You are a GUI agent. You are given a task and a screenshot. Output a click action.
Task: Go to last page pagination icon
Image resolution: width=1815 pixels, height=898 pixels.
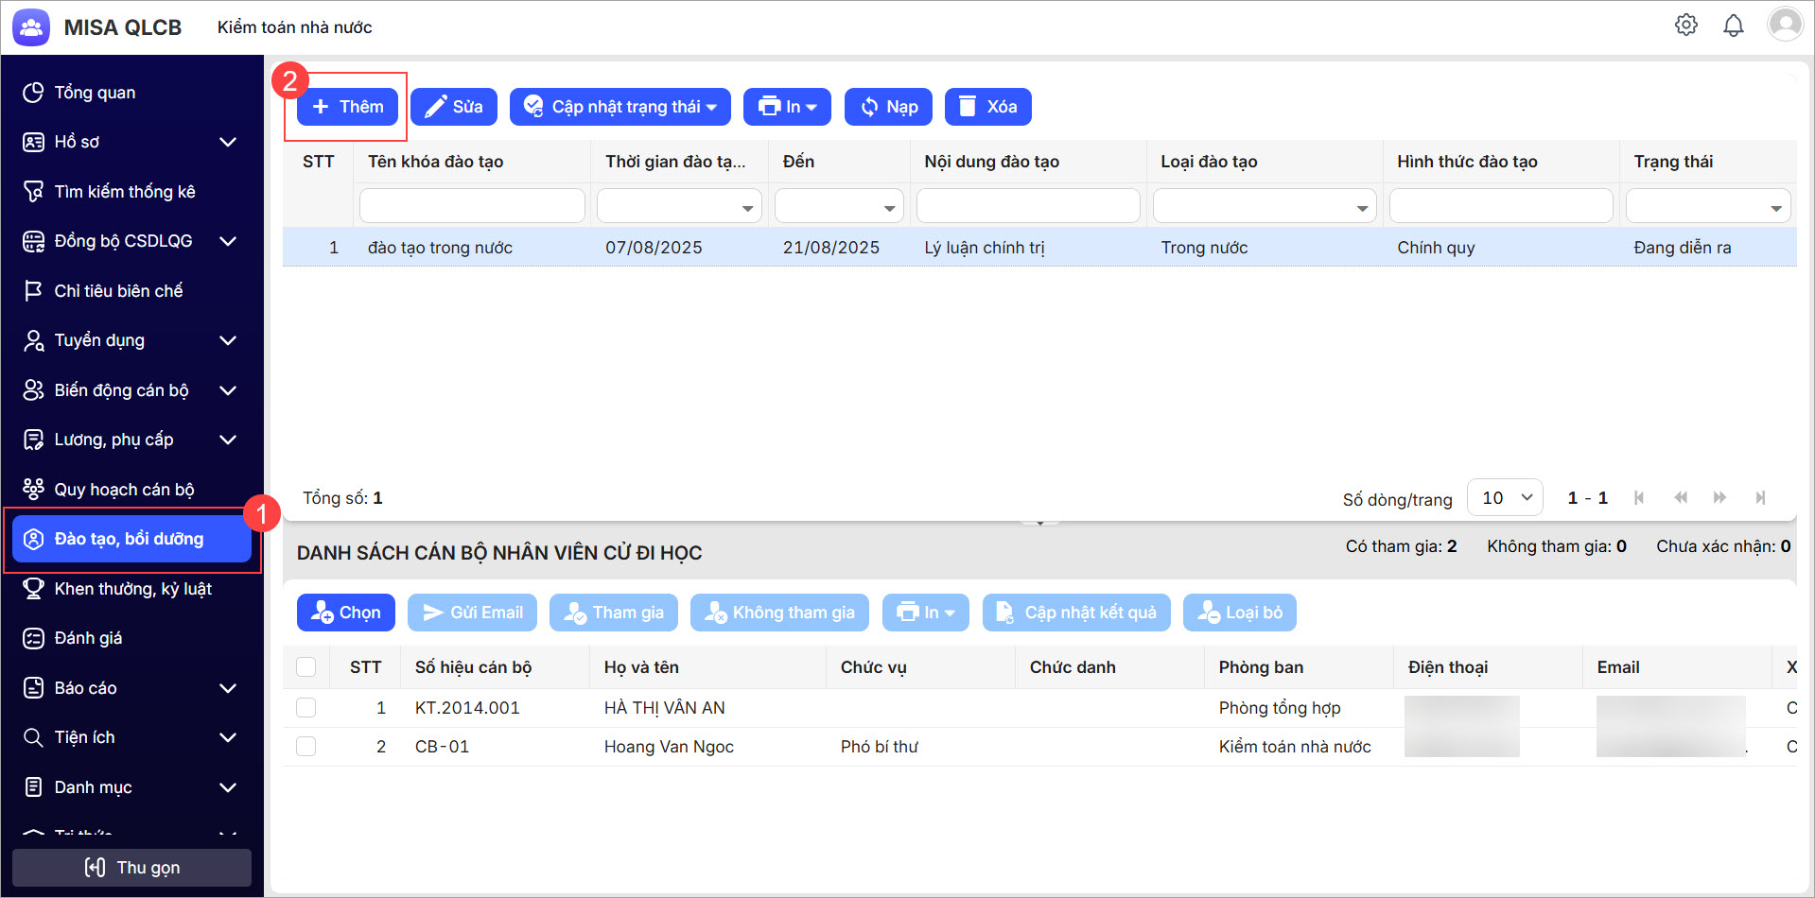(1760, 498)
